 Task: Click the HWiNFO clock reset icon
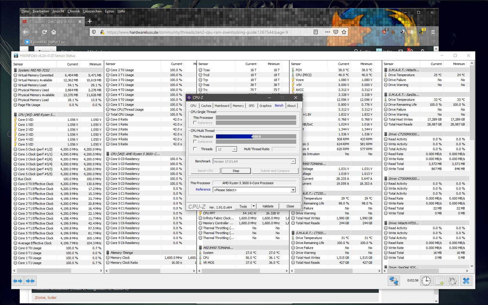(426, 281)
